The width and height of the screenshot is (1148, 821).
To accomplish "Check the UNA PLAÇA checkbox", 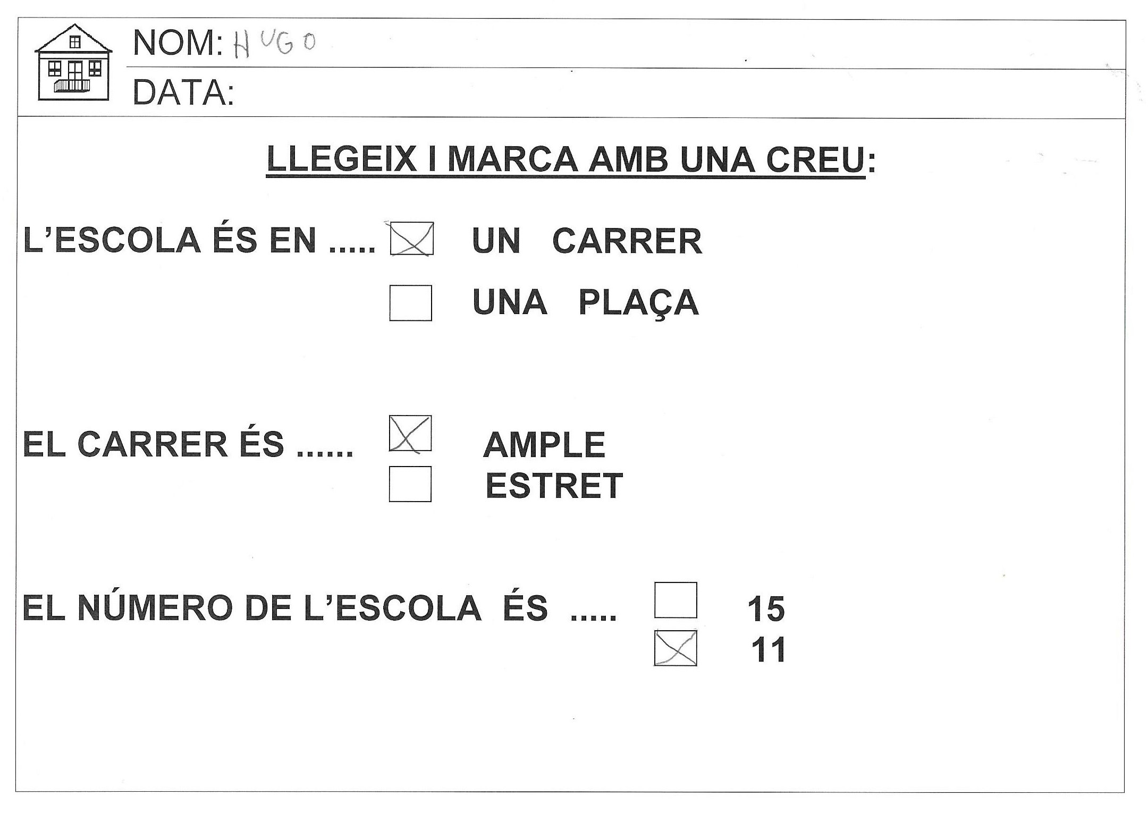I will click(x=410, y=303).
